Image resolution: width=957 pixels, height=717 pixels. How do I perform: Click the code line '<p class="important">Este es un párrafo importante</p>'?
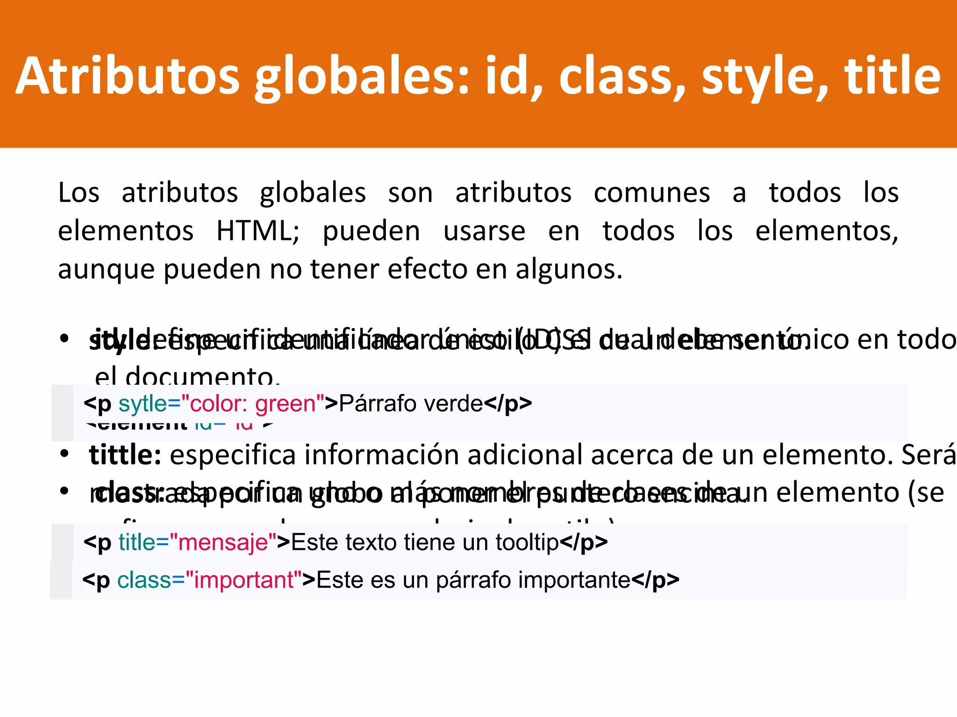pos(381,580)
